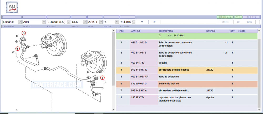The height and width of the screenshot is (114, 263).
Task: Open the MENU button
Action: point(252,17)
